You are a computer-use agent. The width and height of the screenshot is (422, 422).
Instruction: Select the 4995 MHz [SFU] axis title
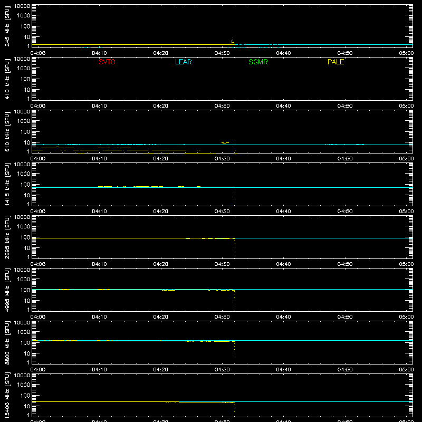[x=7, y=290]
